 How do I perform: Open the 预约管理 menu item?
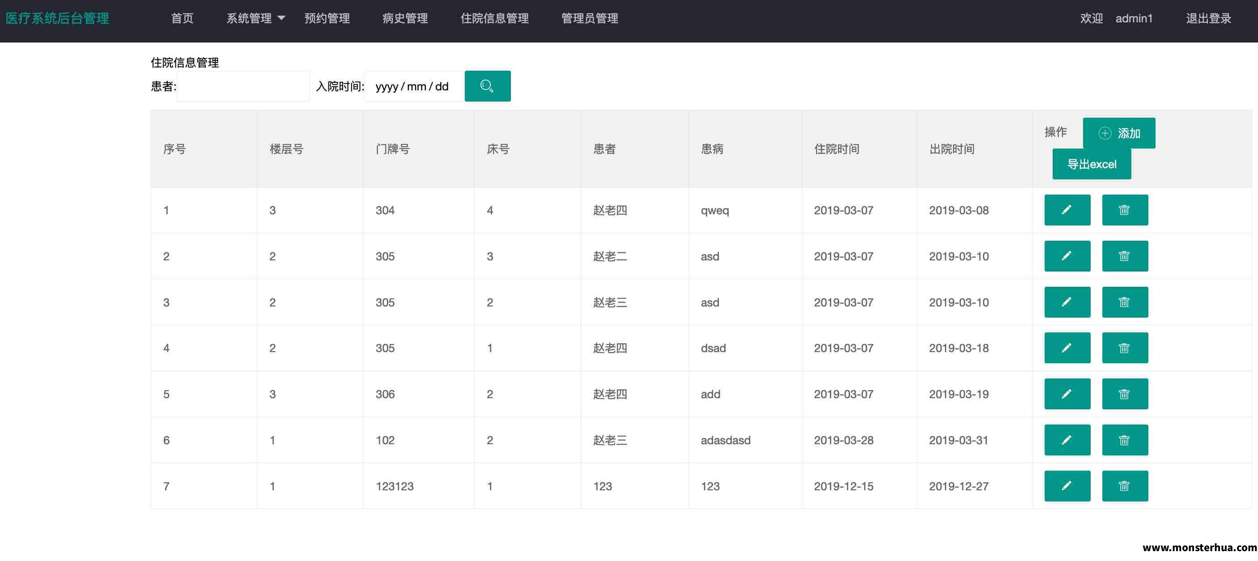point(327,18)
